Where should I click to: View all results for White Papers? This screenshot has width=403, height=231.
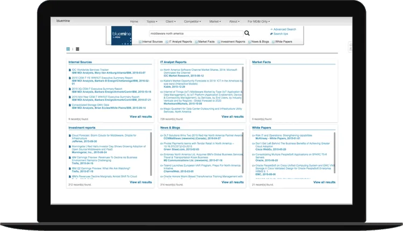coord(324,182)
